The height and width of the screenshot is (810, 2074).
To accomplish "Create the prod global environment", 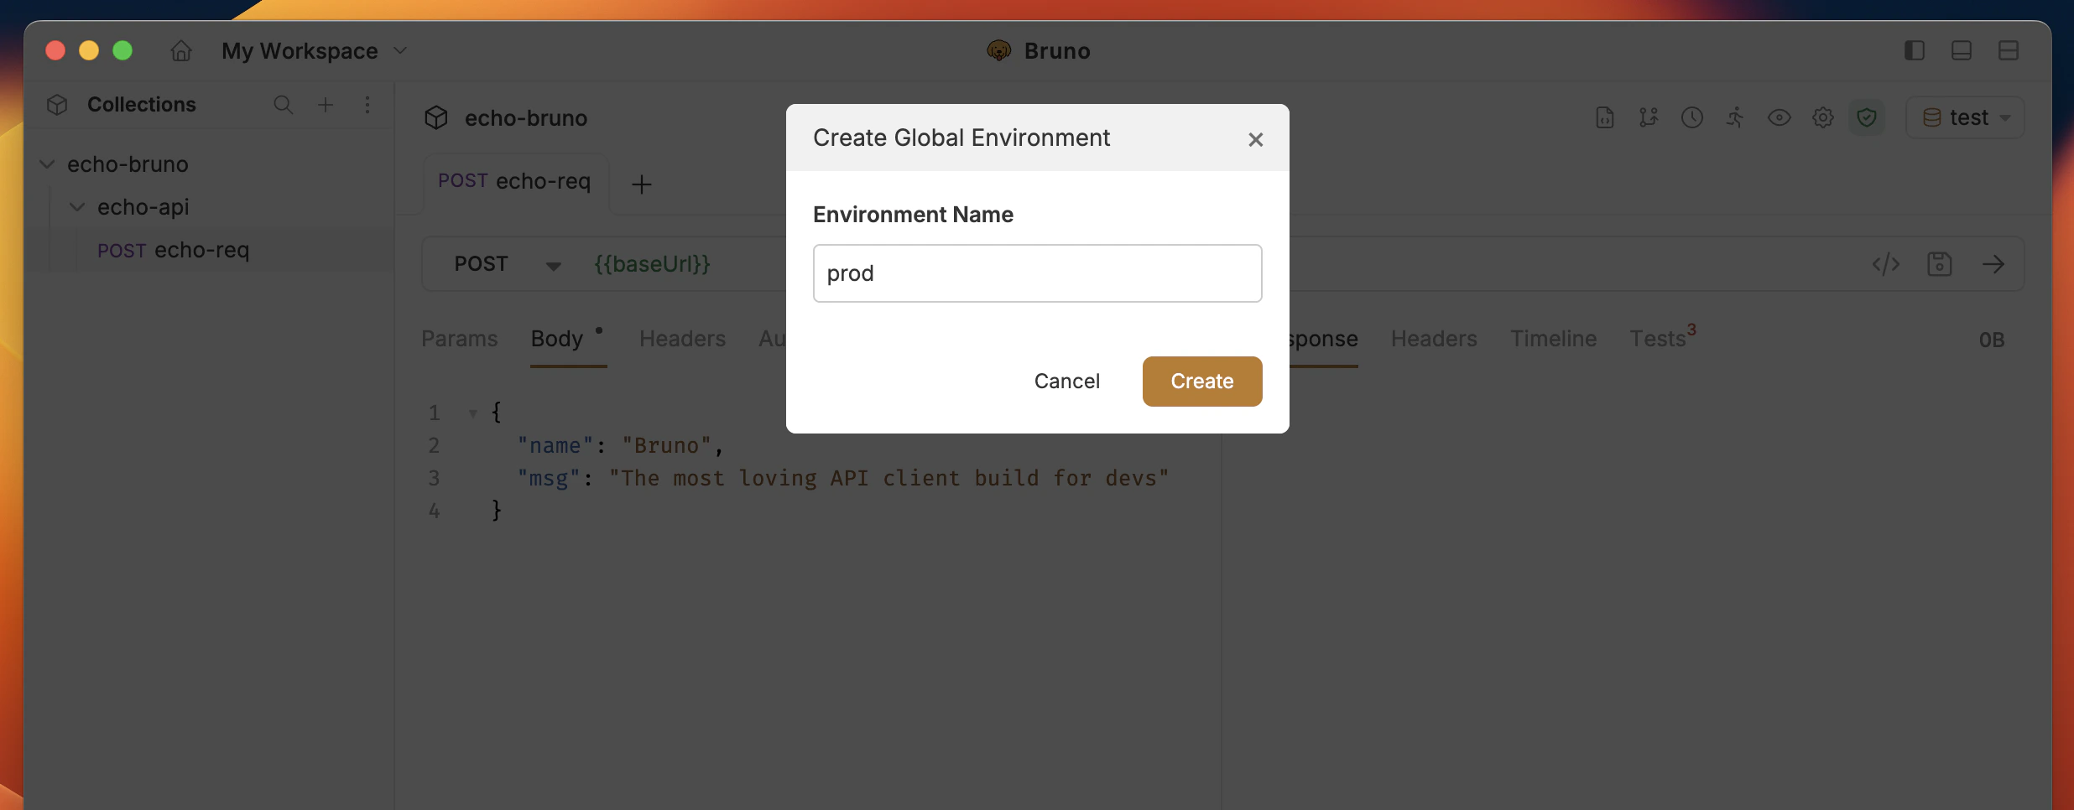I will pyautogui.click(x=1201, y=381).
